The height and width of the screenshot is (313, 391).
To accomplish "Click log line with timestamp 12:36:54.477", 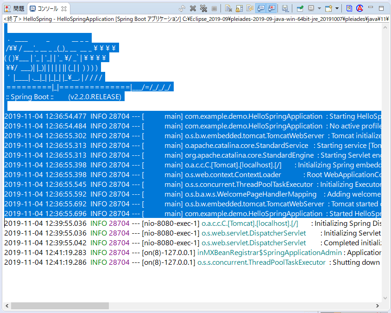I will coord(193,116).
